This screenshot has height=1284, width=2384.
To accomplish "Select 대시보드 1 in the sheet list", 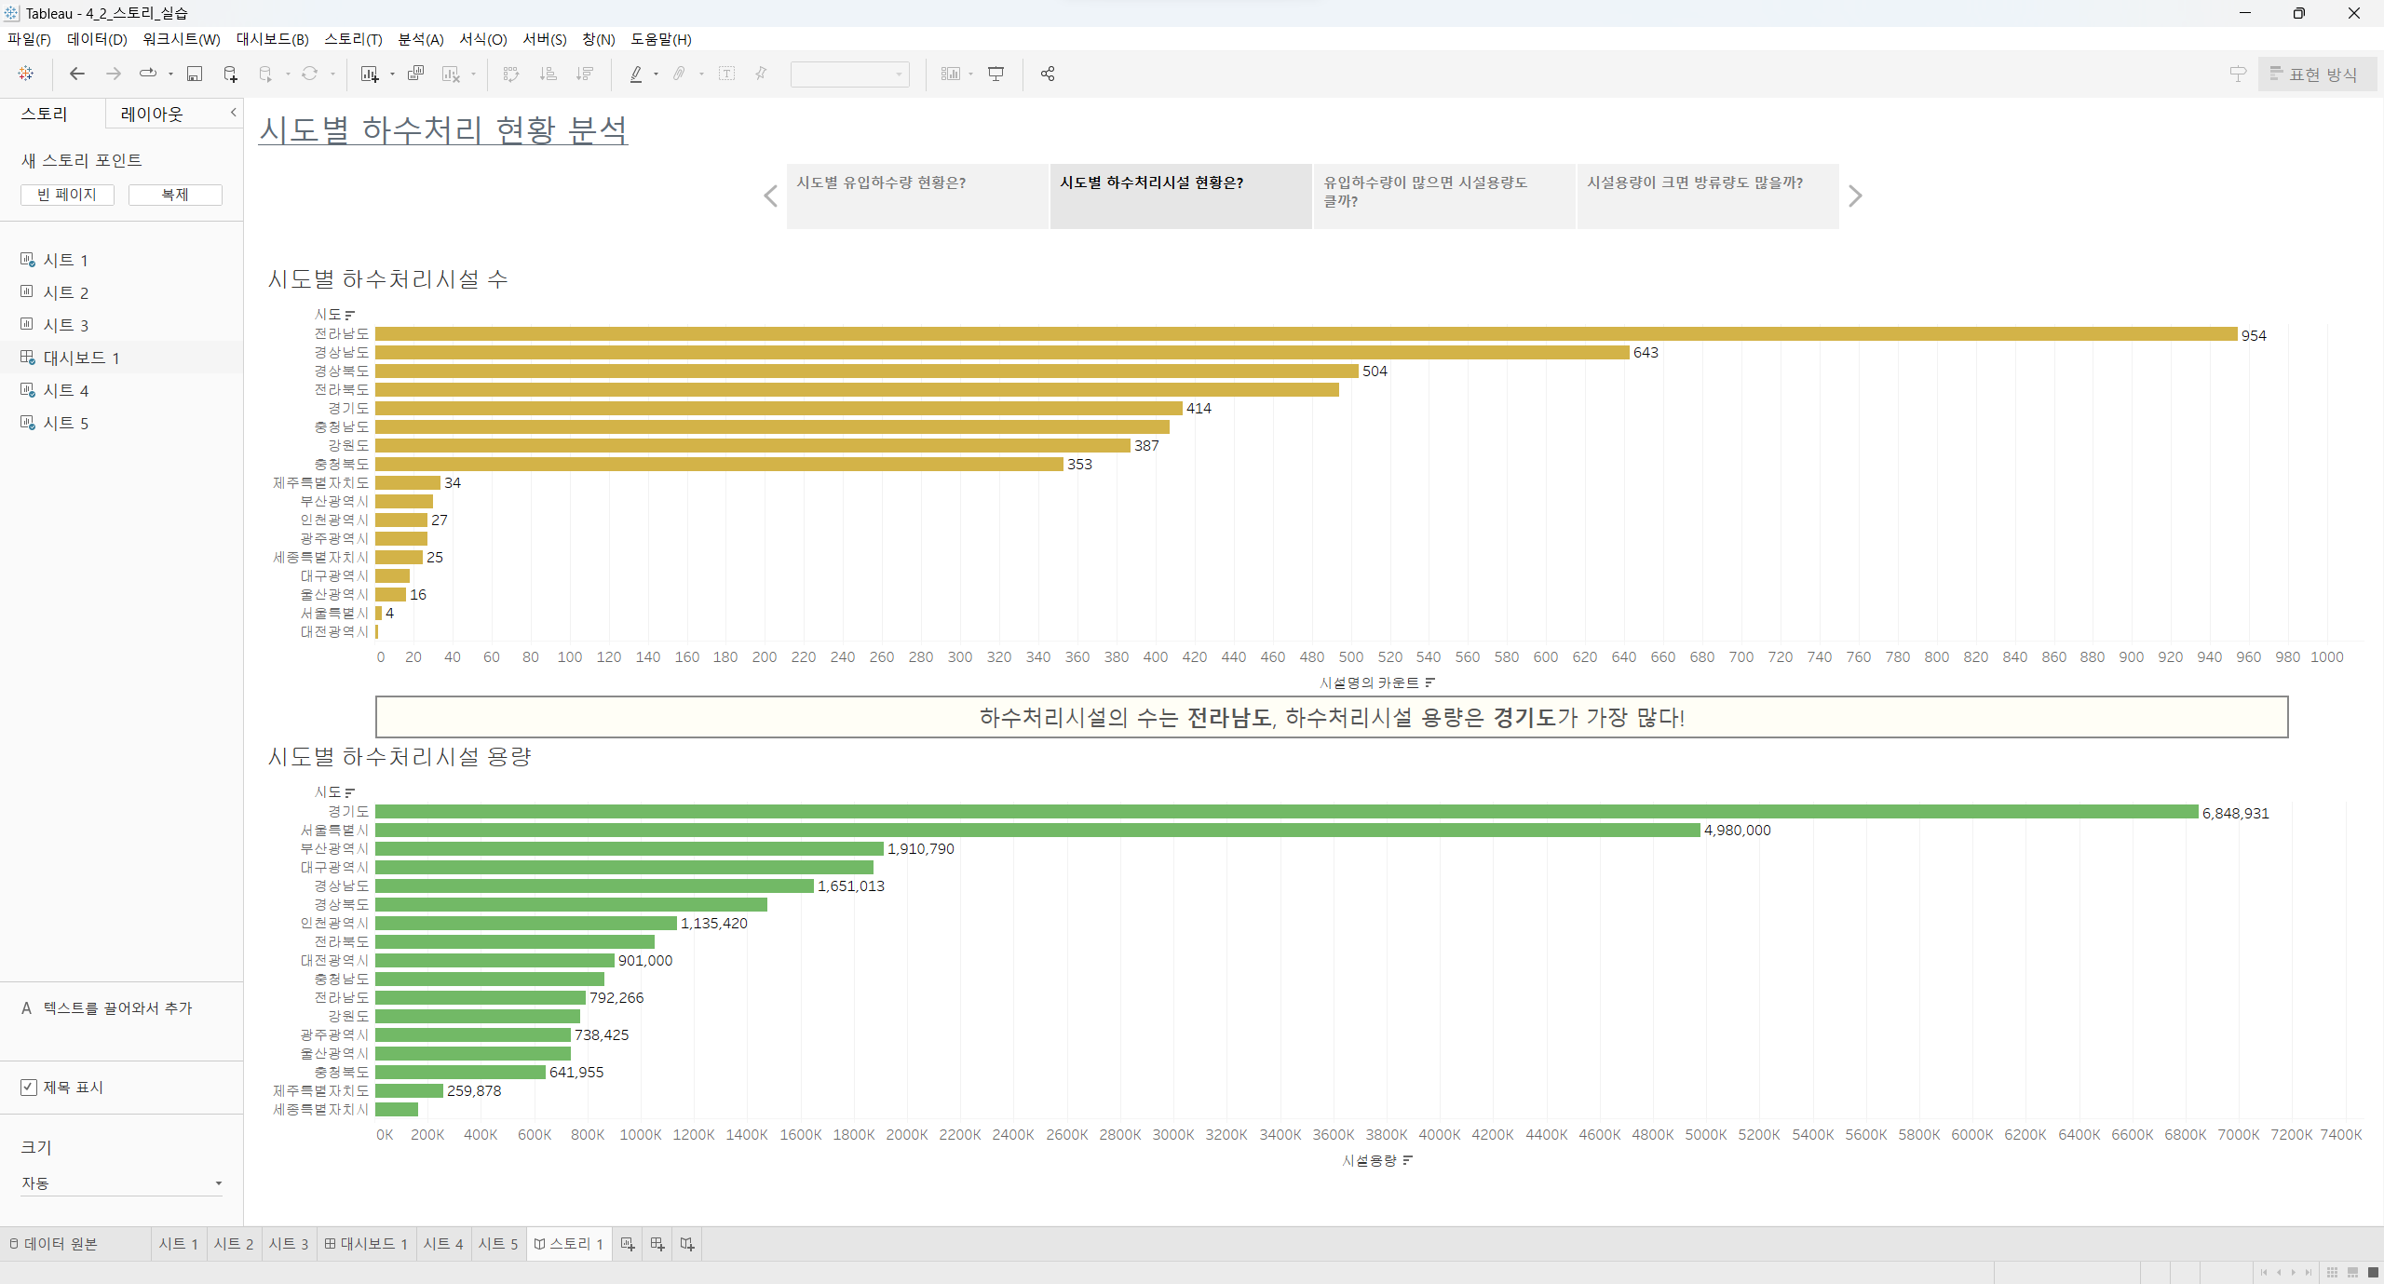I will click(81, 358).
